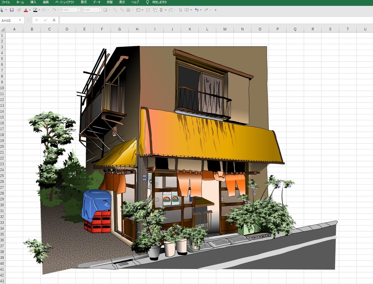Select row 20 header

2,146
